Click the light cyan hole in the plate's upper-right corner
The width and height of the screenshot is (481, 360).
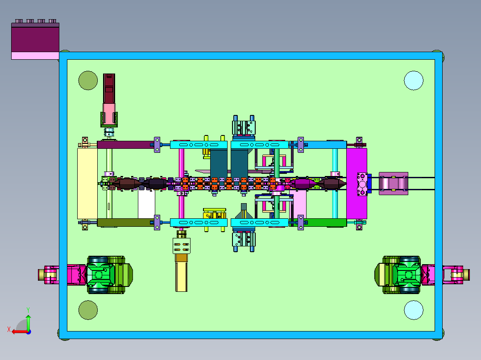pos(414,81)
